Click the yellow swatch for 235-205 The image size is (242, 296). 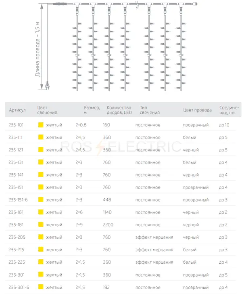click(41, 237)
